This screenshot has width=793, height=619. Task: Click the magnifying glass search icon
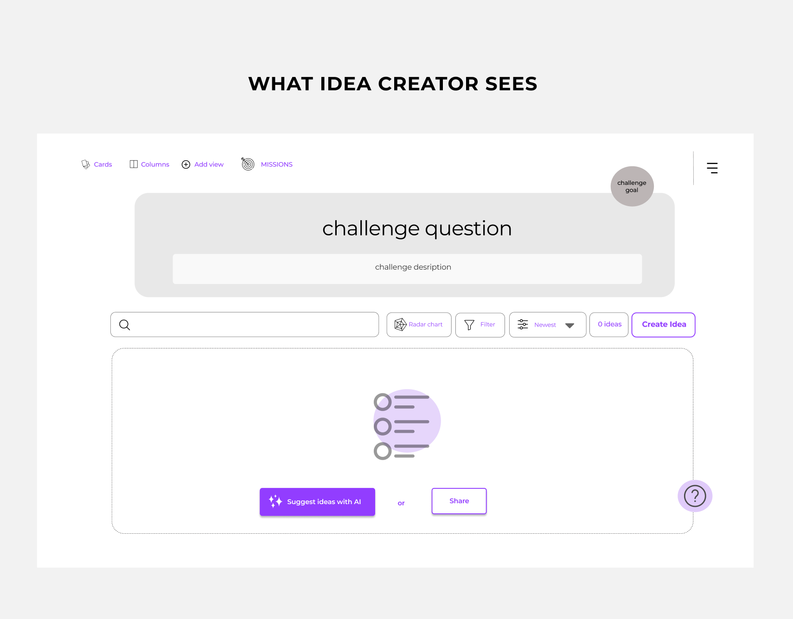125,325
